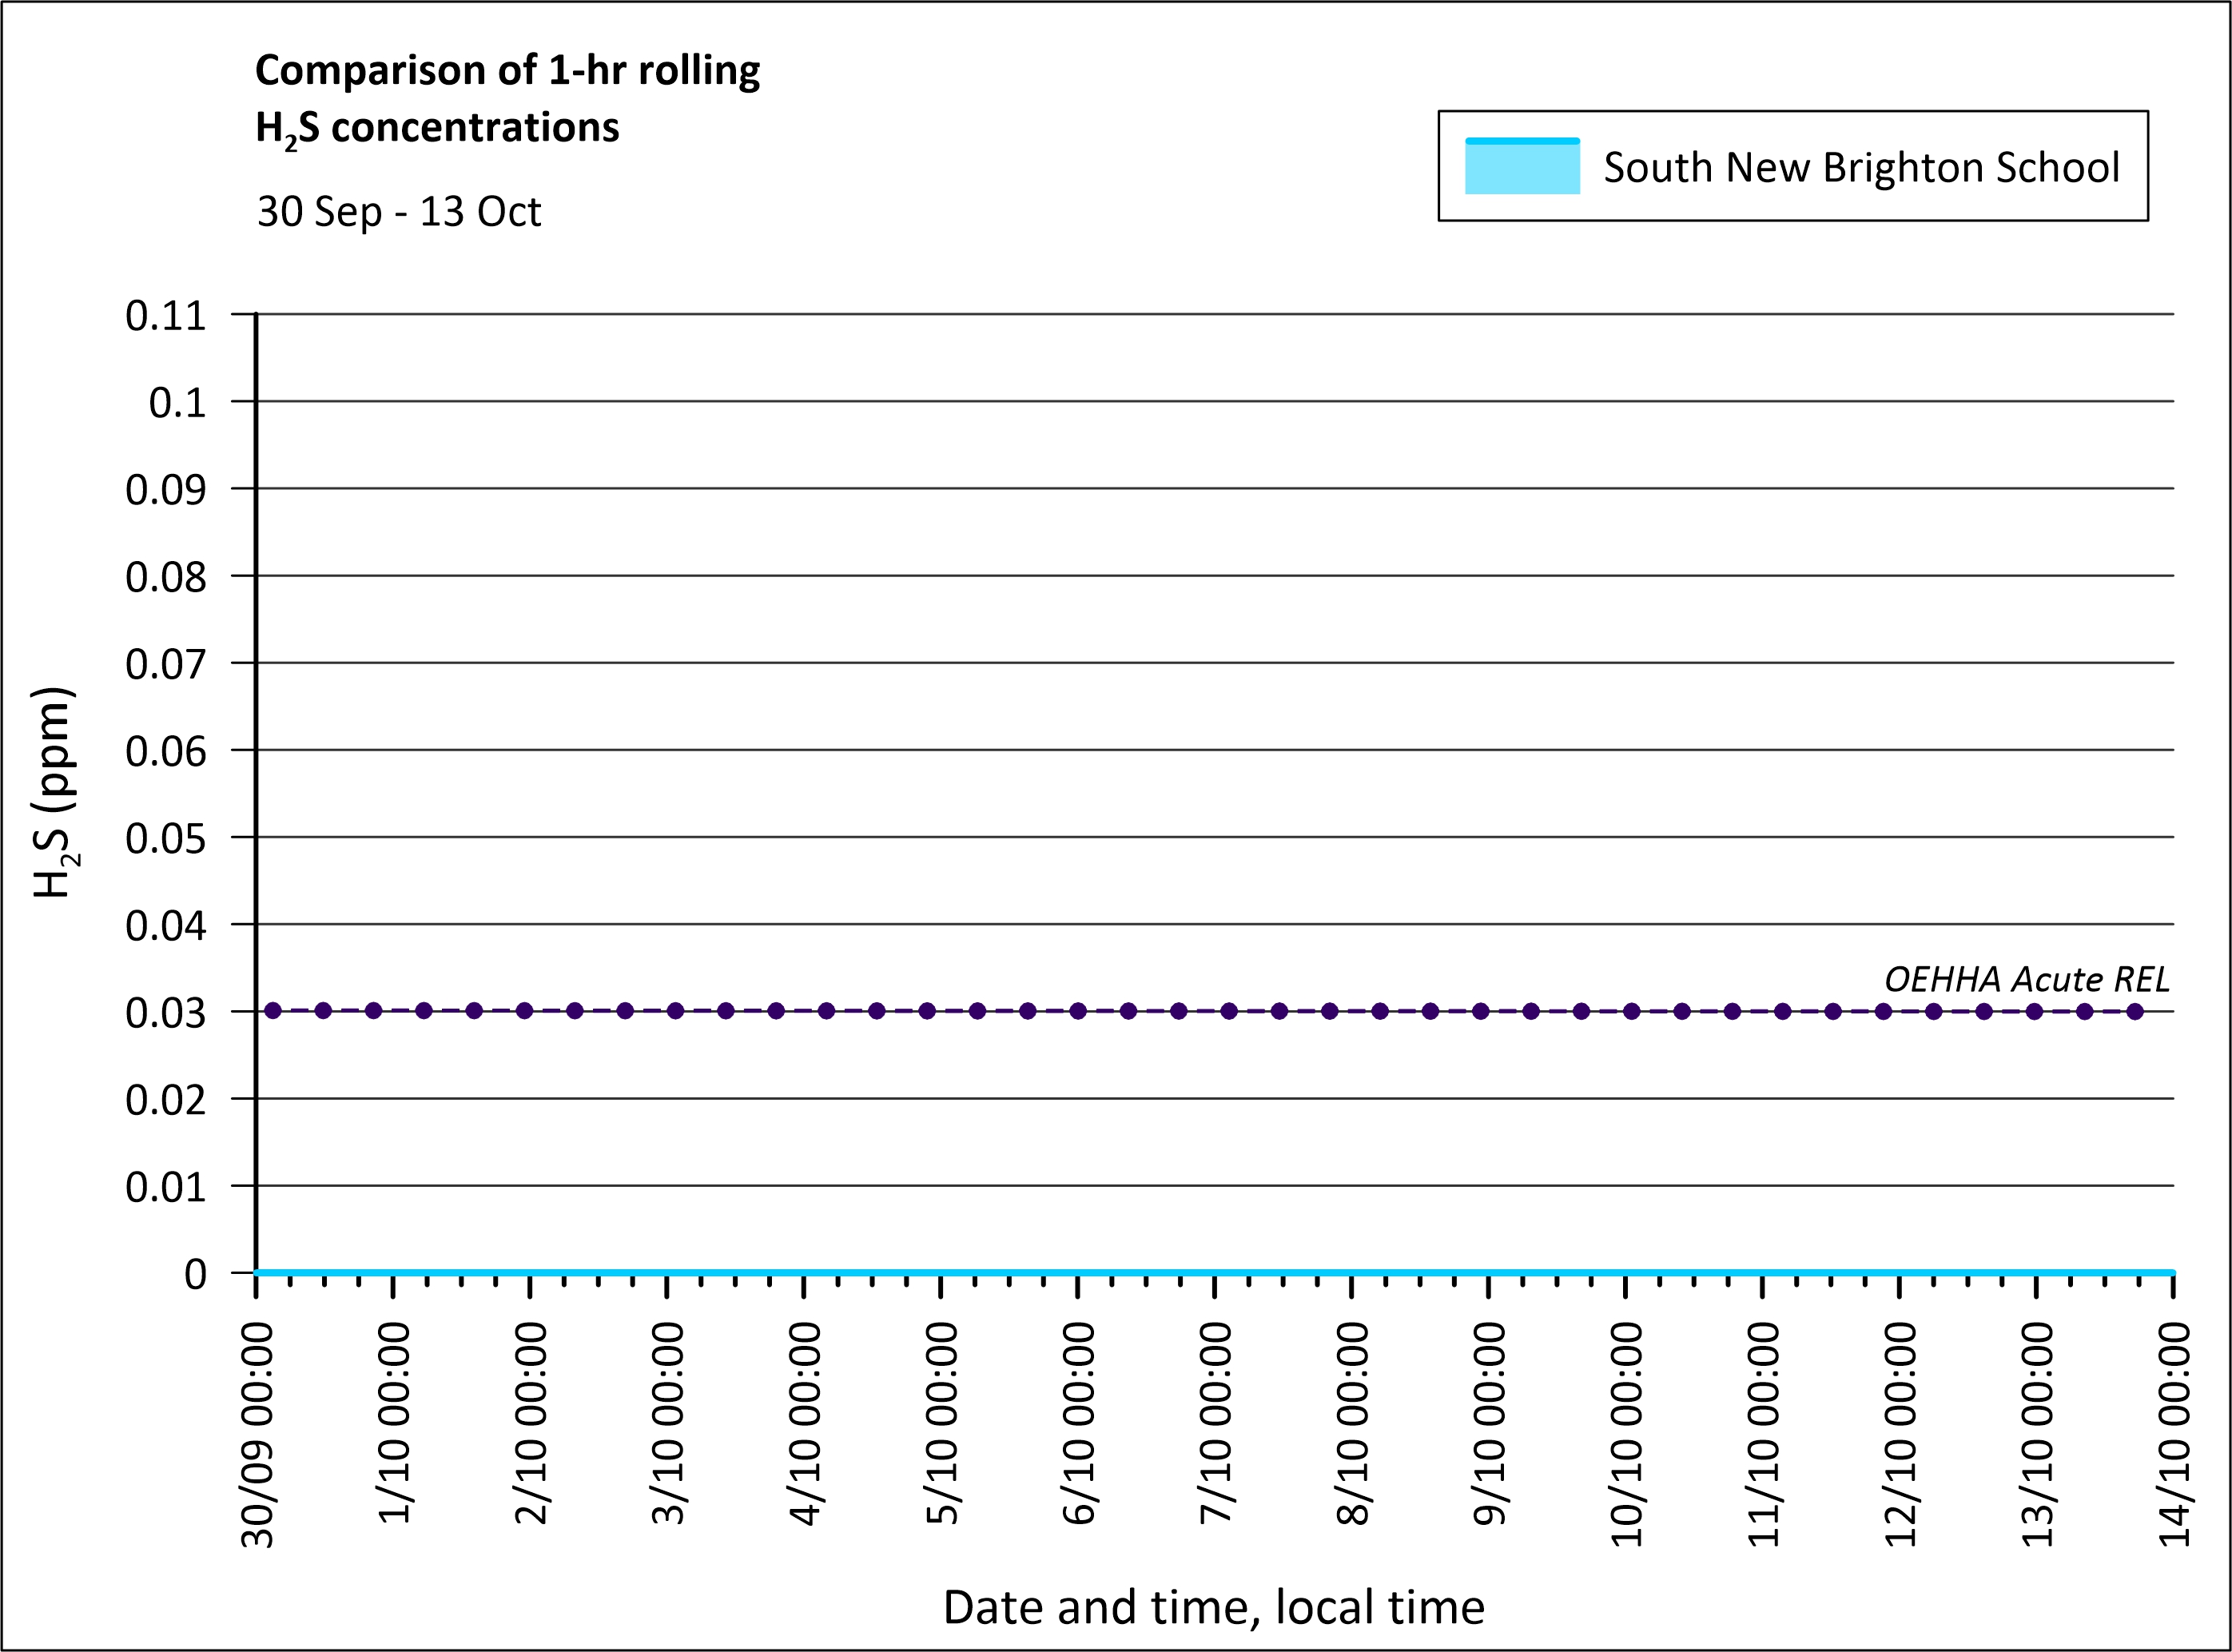Click the 0.11 y-axis label
Image resolution: width=2232 pixels, height=1652 pixels.
[x=165, y=316]
